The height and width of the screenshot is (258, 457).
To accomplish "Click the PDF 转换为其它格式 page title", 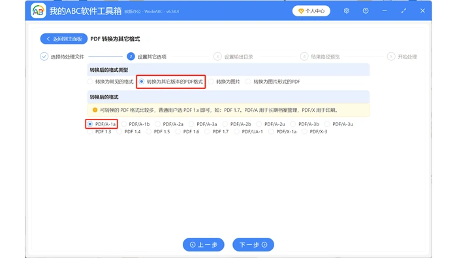I will (115, 39).
